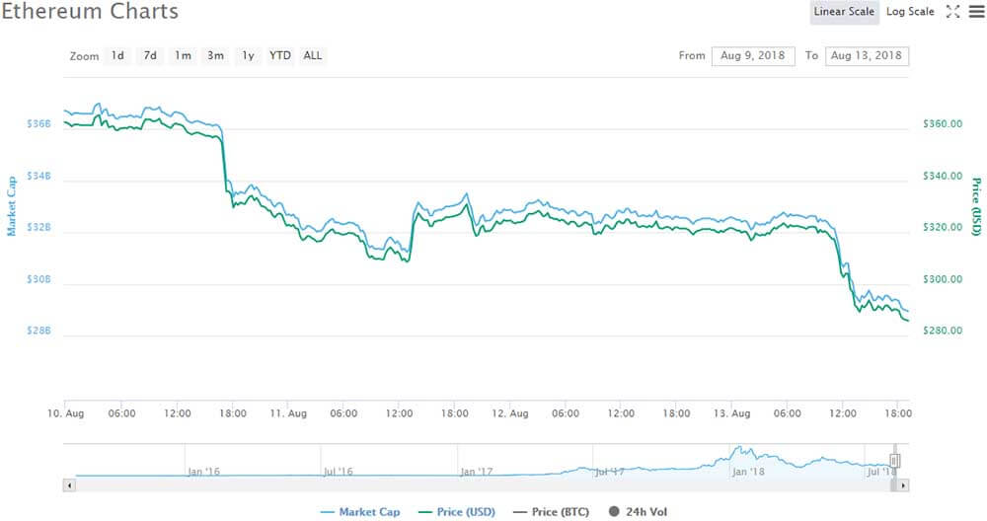Screen dimensions: 987x521
Task: Click the $340.00 price axis label
Action: (x=943, y=177)
